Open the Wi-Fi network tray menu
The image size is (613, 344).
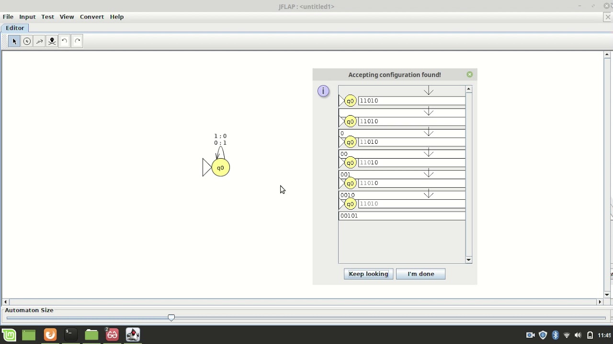coord(567,335)
